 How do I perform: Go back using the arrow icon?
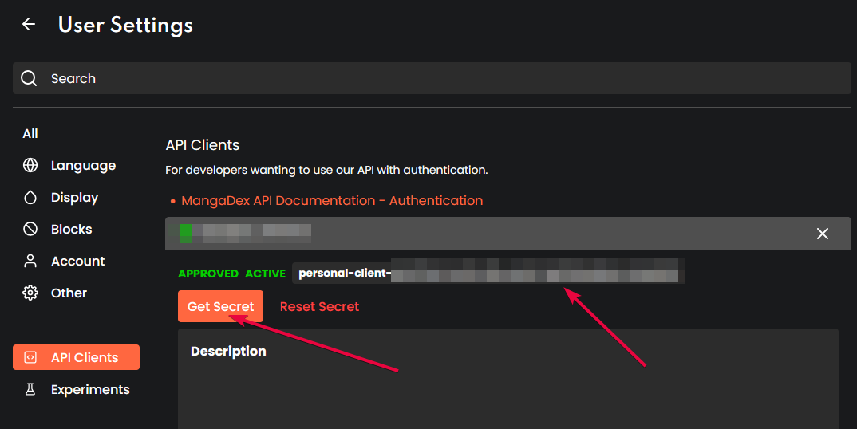(29, 24)
